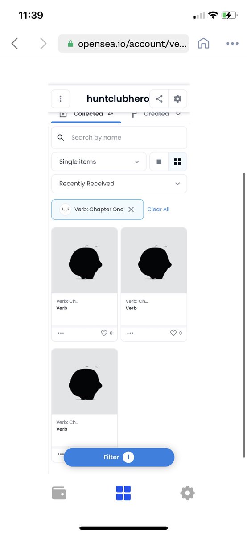
Task: Open the first Verb NFT thumbnail
Action: coord(84,260)
